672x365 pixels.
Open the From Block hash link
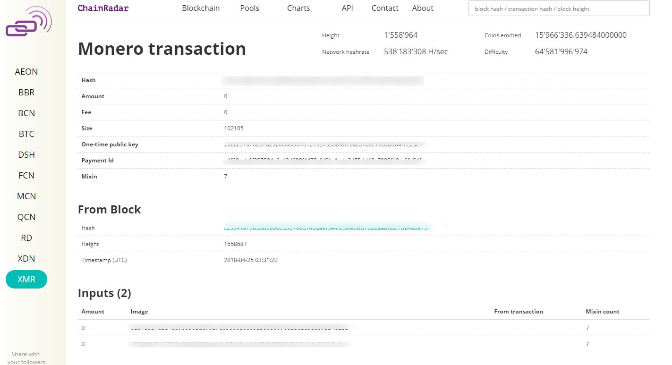pos(327,228)
